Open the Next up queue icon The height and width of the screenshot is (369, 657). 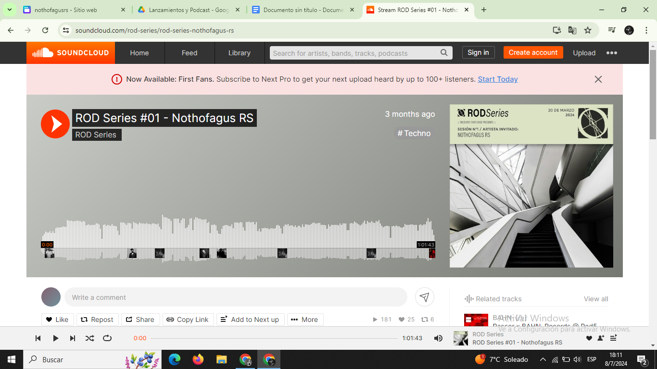pos(613,338)
